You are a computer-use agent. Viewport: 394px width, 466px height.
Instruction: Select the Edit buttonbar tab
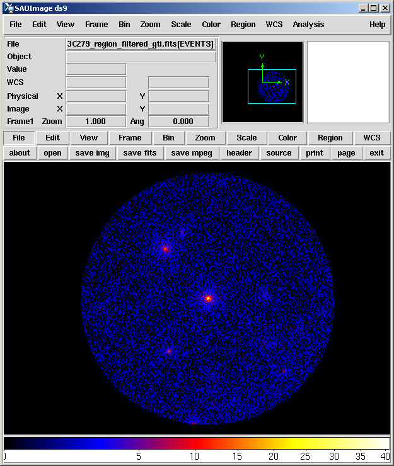(x=53, y=138)
